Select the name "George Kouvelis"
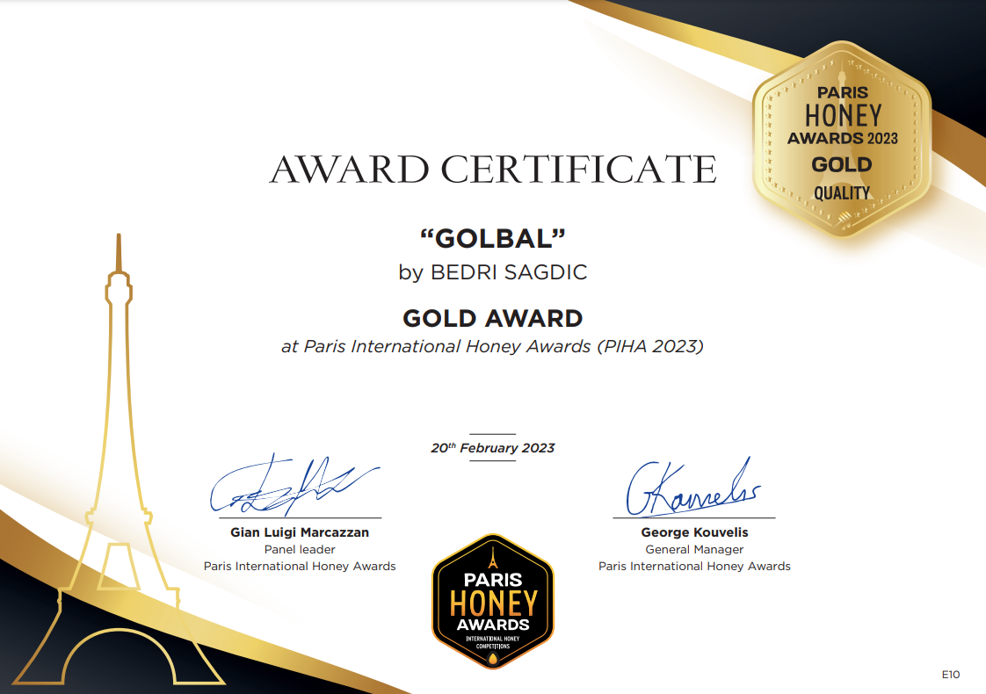This screenshot has width=986, height=694. (x=695, y=532)
